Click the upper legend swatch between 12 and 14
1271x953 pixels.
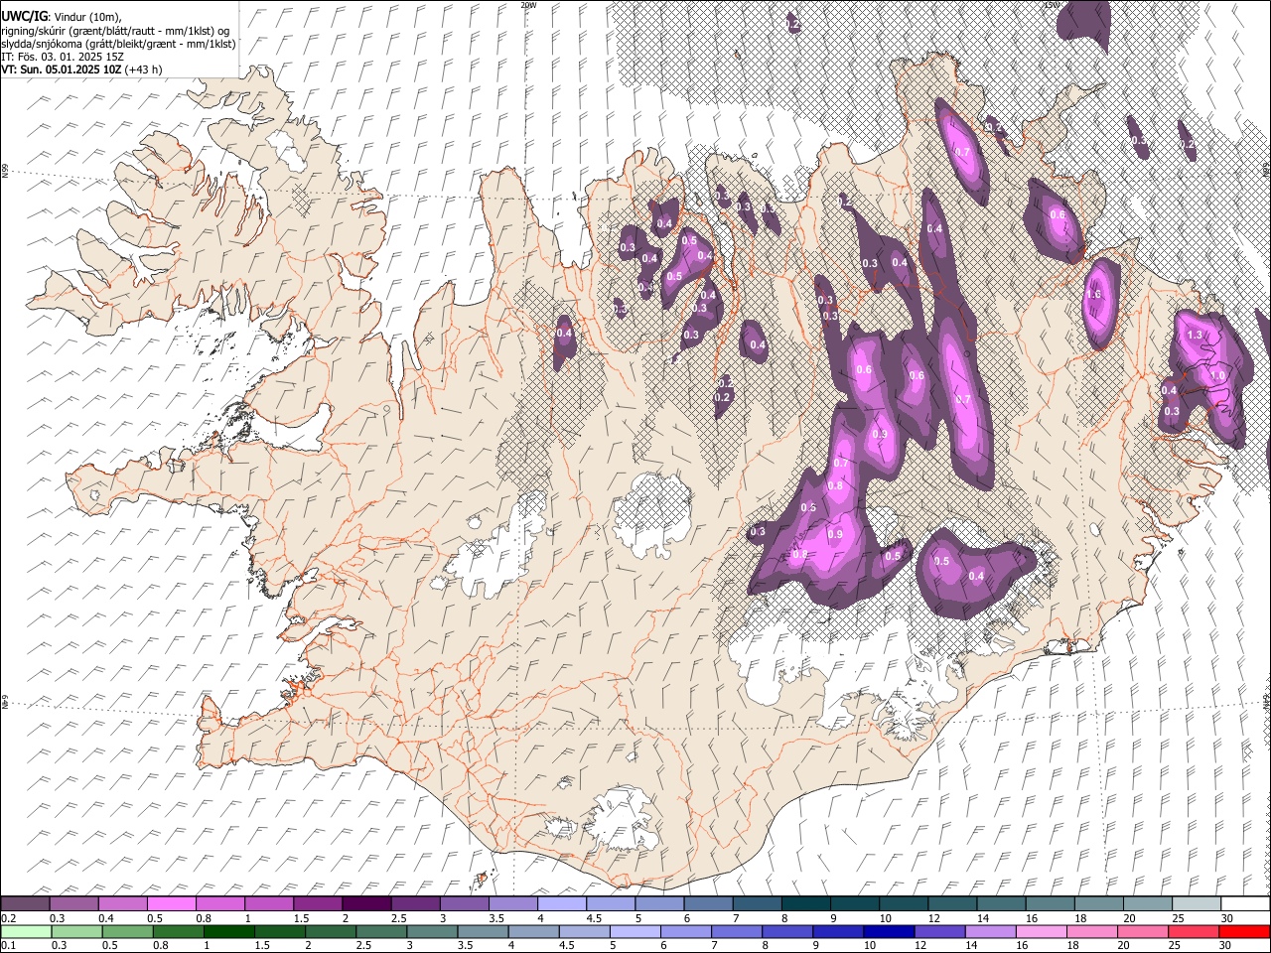click(951, 903)
